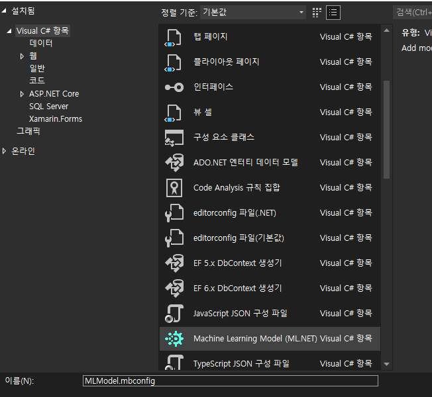The width and height of the screenshot is (432, 397).
Task: Focus the 검색(Ctrl+ search box
Action: point(412,13)
